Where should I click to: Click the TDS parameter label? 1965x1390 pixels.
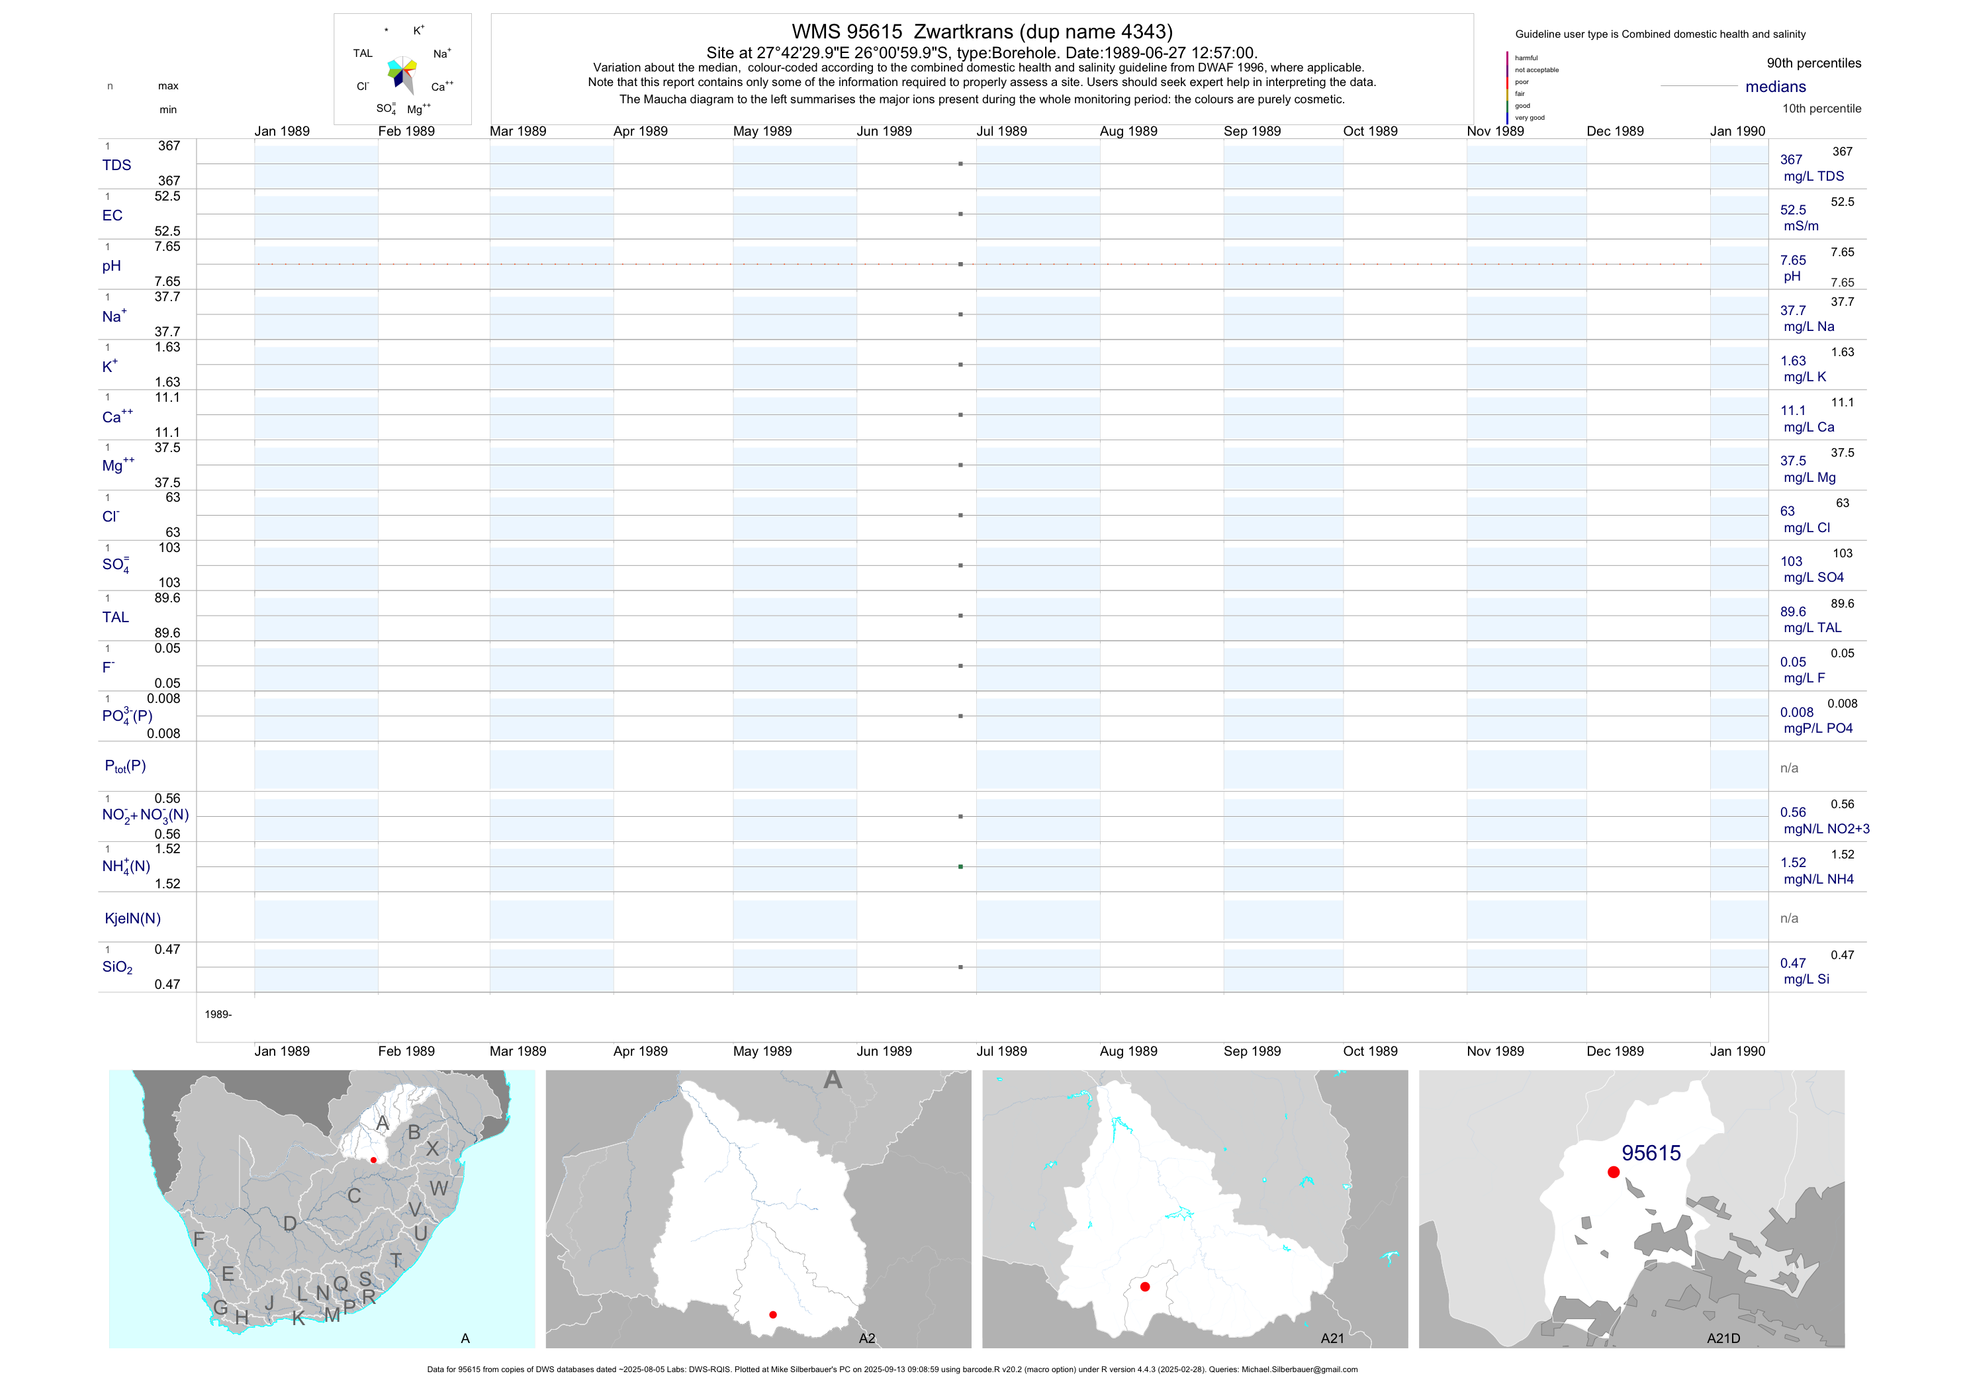[116, 165]
